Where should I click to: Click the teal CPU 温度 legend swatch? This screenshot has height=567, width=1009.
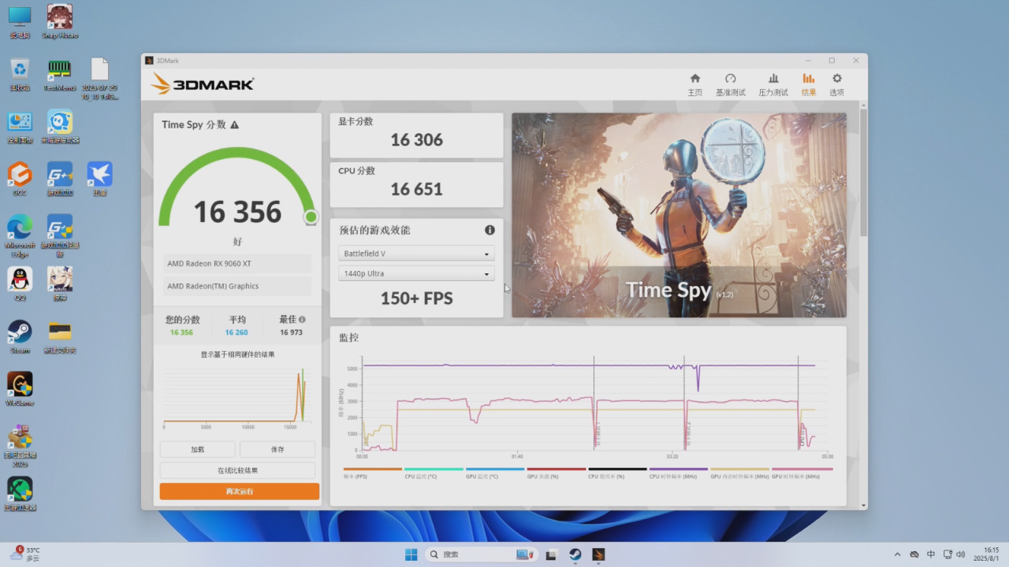(x=434, y=469)
